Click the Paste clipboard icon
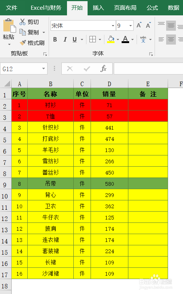The height and width of the screenshot is (294, 183). click(x=9, y=25)
